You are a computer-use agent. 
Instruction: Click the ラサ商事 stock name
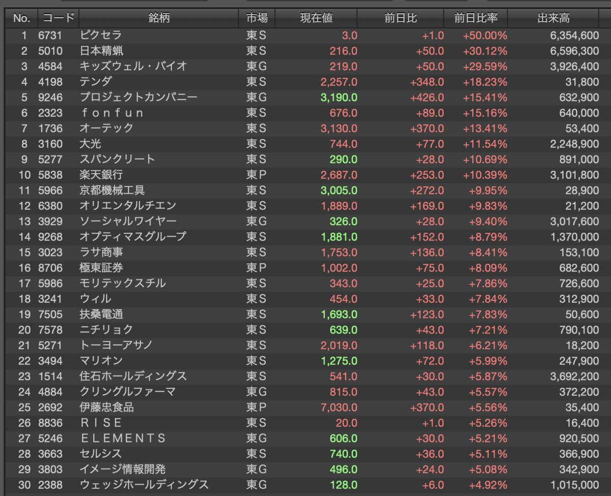[x=101, y=252]
